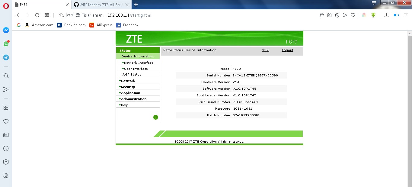Screen dimensions: 412x187
Task: Reload the router page
Action: tap(37, 15)
